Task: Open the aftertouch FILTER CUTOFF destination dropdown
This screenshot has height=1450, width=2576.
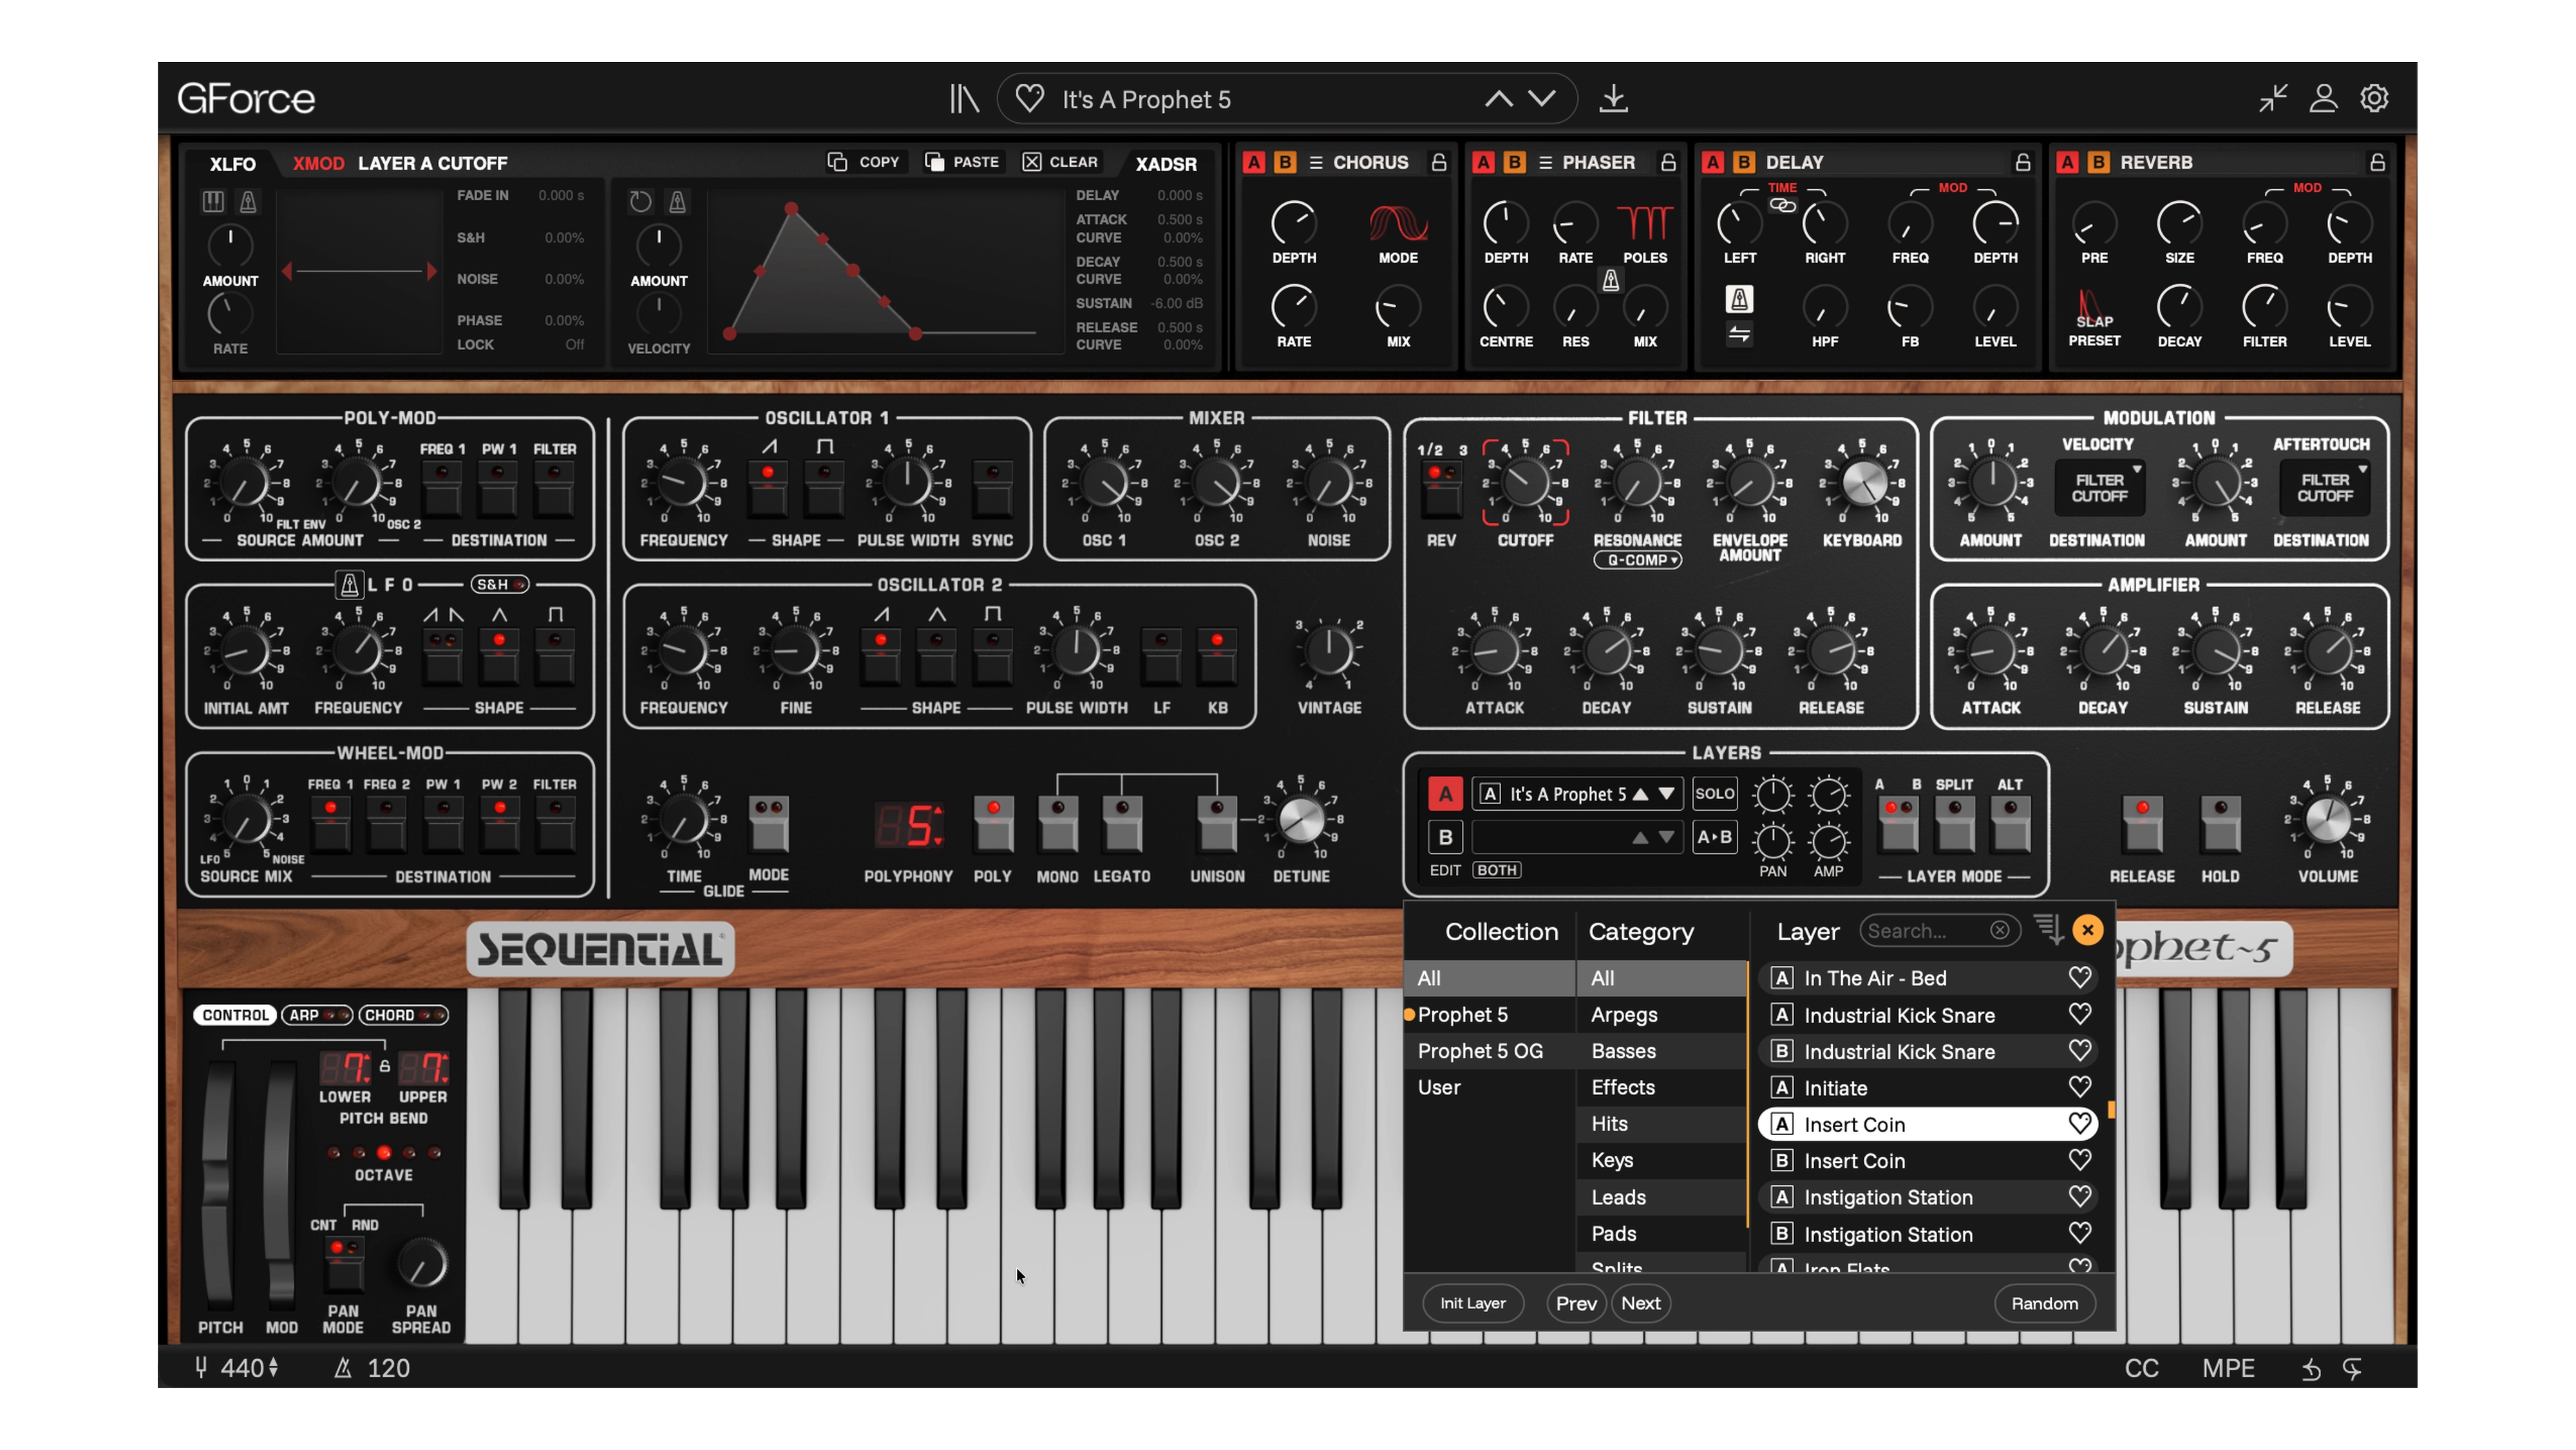Action: (2325, 488)
